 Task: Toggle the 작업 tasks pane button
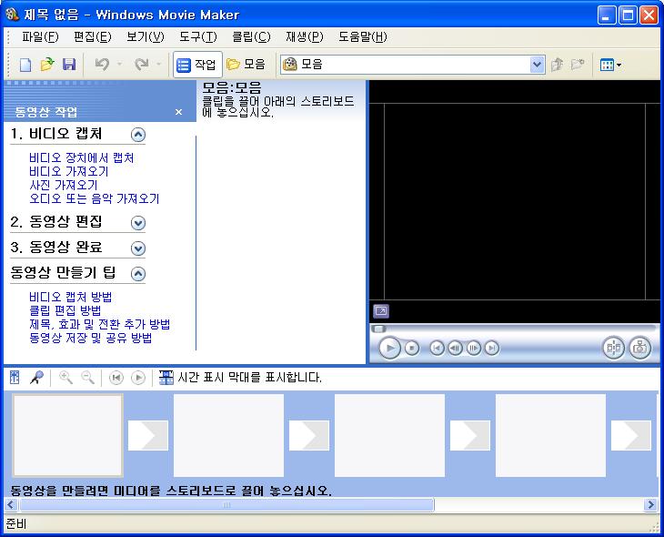click(x=196, y=65)
